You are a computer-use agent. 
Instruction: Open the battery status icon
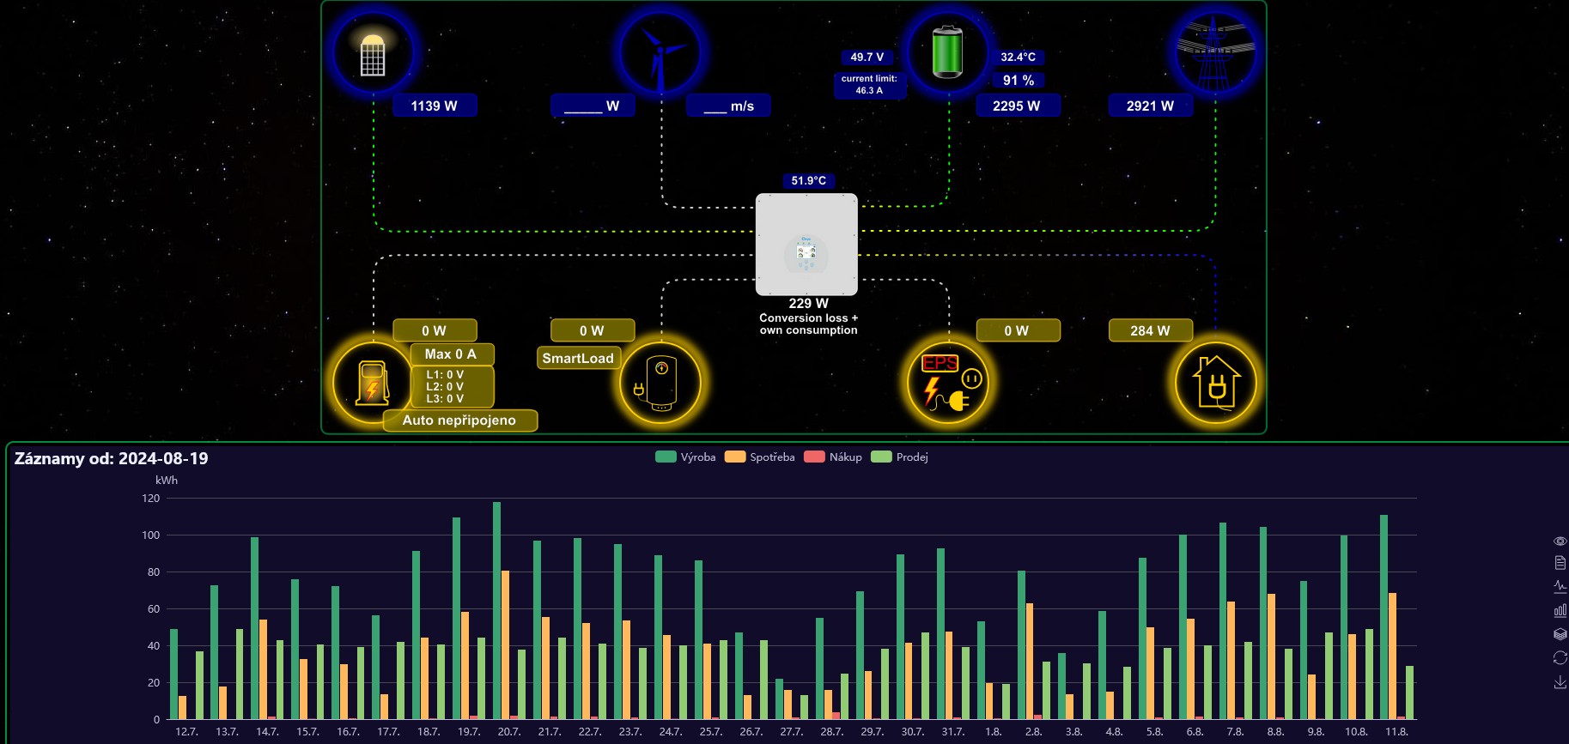tap(948, 53)
